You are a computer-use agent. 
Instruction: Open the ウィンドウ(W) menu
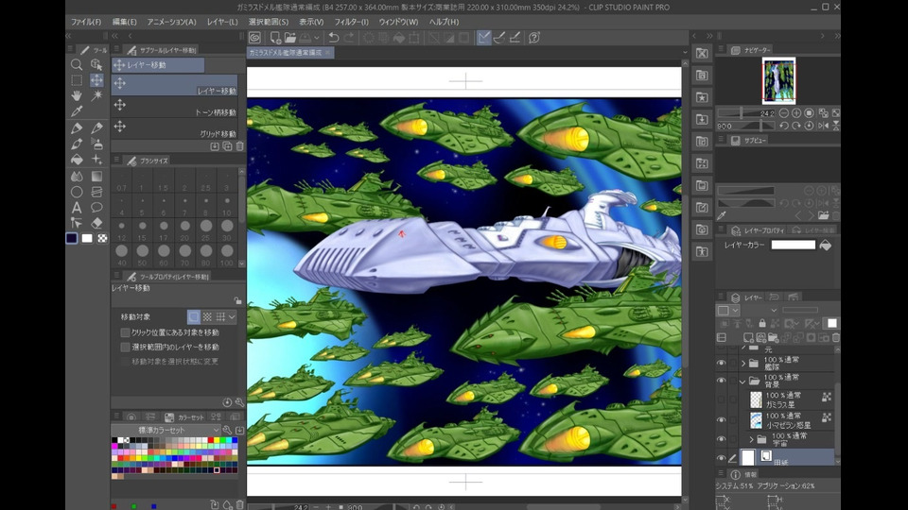point(398,22)
